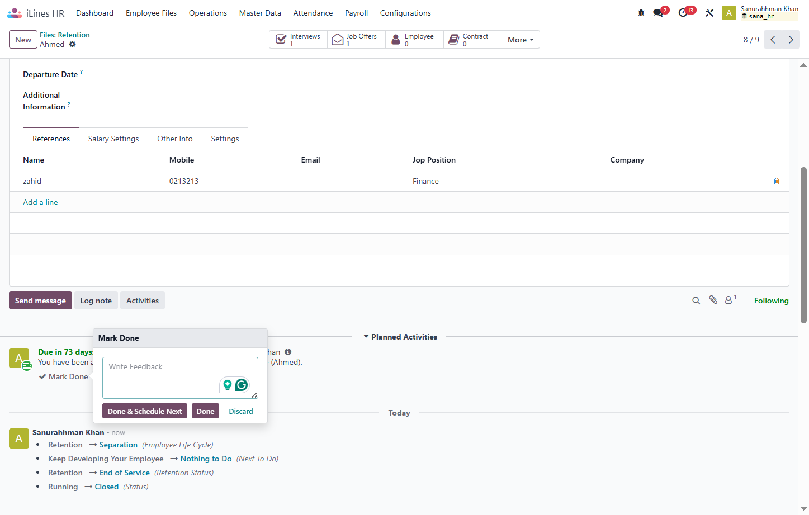Viewport: 809px width, 515px height.
Task: Click the page vertical scrollbar
Action: (x=804, y=245)
